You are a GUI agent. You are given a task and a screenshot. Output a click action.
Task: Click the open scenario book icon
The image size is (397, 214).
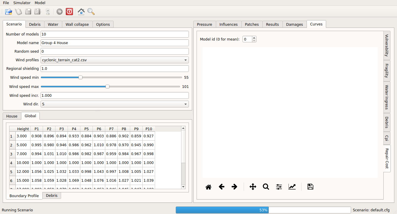18,12
